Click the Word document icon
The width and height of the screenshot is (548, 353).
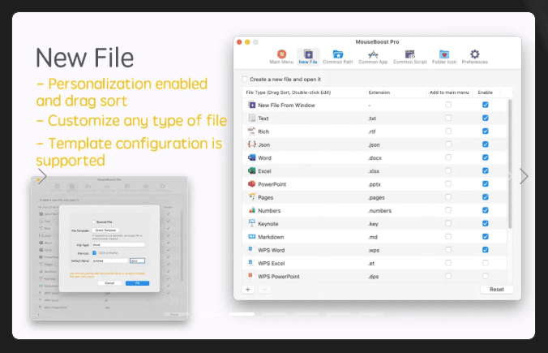tap(251, 157)
